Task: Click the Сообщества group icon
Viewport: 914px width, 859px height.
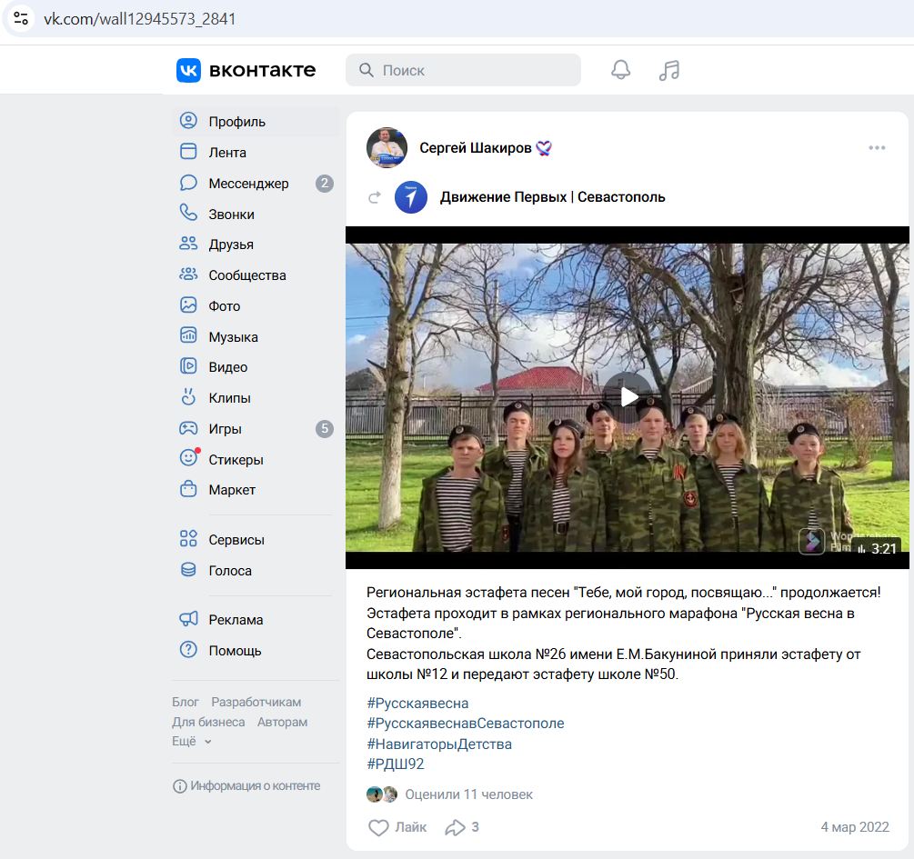Action: tap(188, 274)
